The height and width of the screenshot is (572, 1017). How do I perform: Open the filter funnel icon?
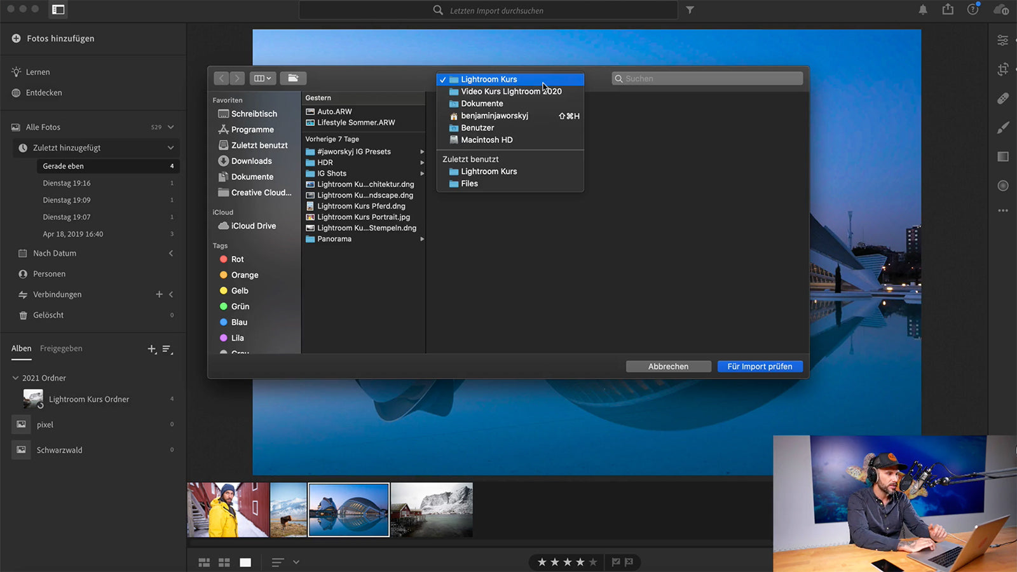(x=690, y=10)
